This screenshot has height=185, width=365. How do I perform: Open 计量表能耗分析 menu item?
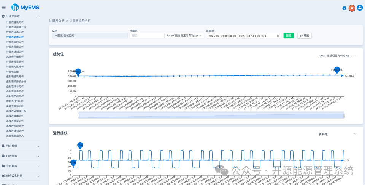[15, 22]
